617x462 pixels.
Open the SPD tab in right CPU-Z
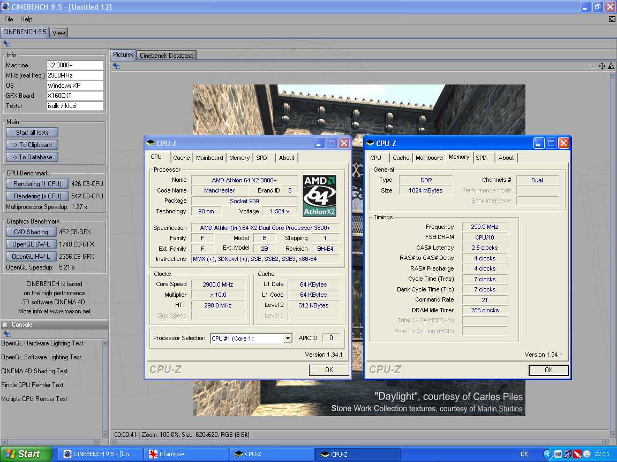(x=481, y=158)
